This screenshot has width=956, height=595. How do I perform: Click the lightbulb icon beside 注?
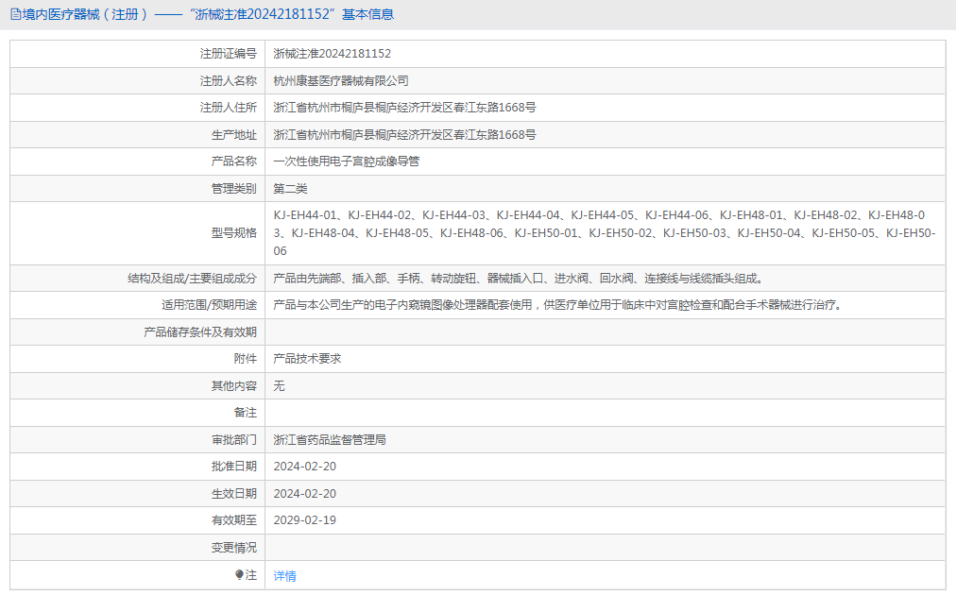239,574
